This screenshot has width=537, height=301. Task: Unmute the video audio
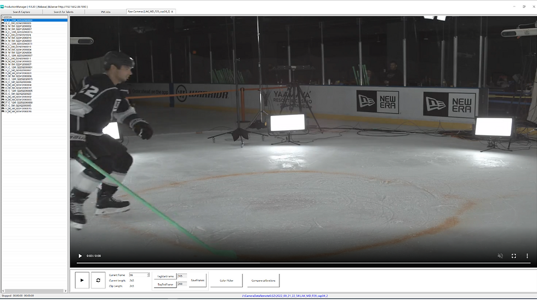click(500, 256)
